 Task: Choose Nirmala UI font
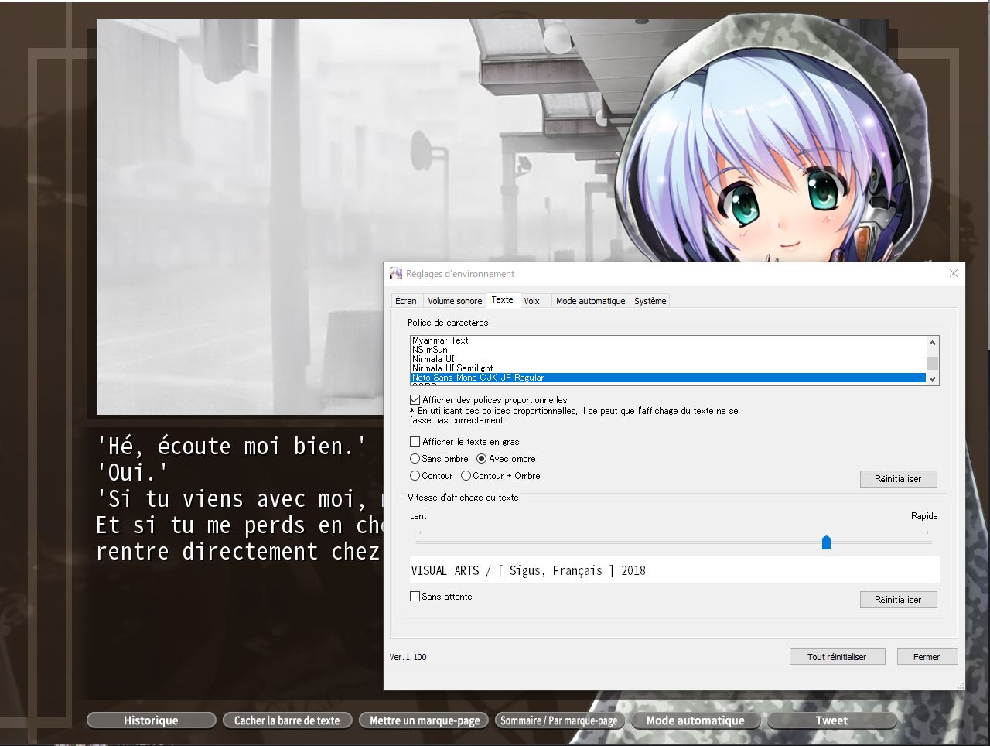click(x=667, y=359)
